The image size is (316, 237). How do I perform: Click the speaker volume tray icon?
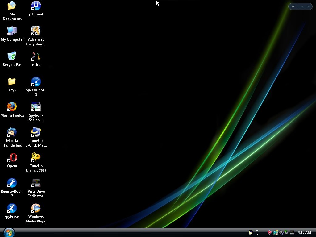tap(281, 232)
